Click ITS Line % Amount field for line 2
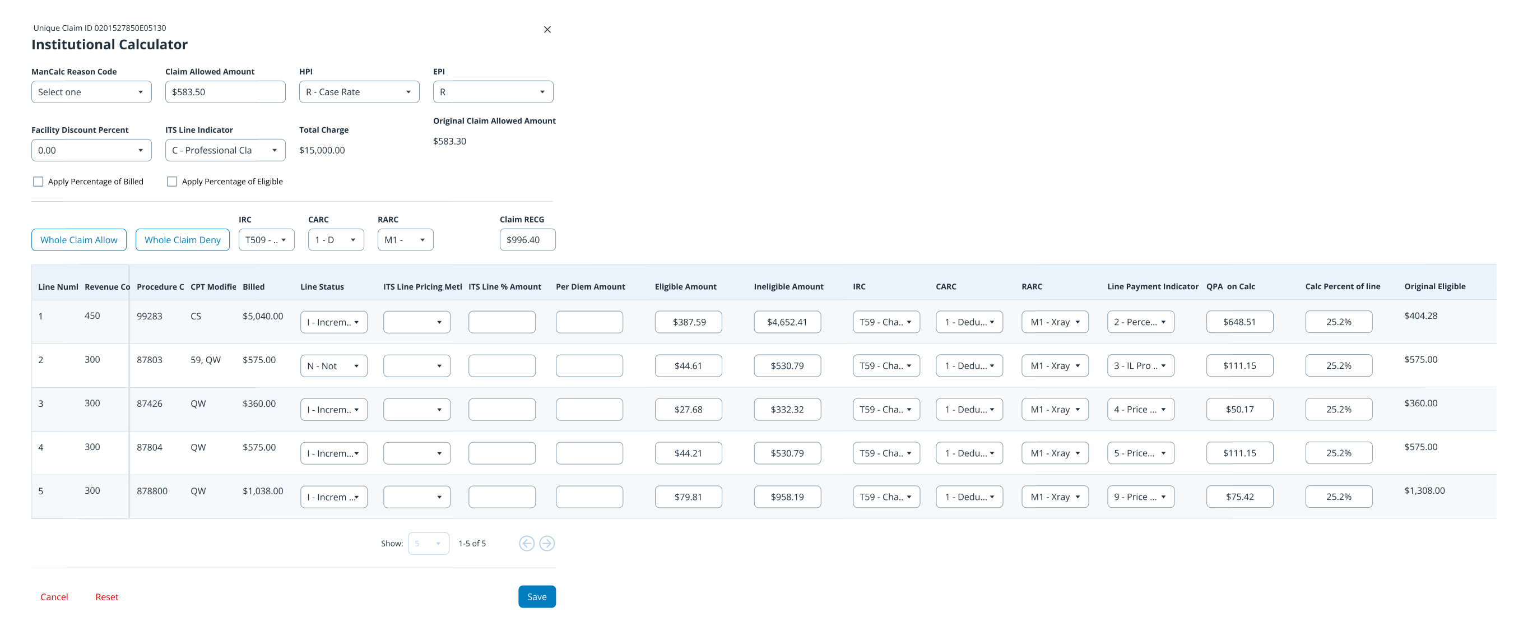Image resolution: width=1523 pixels, height=626 pixels. [502, 366]
